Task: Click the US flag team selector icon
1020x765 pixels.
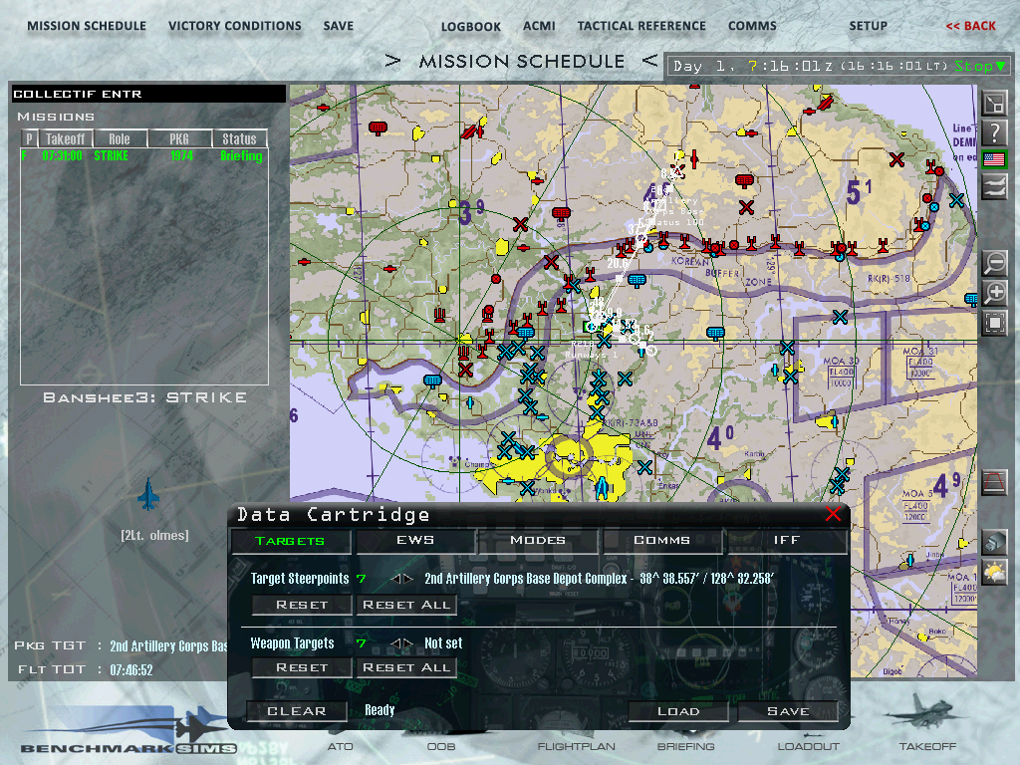Action: click(994, 159)
